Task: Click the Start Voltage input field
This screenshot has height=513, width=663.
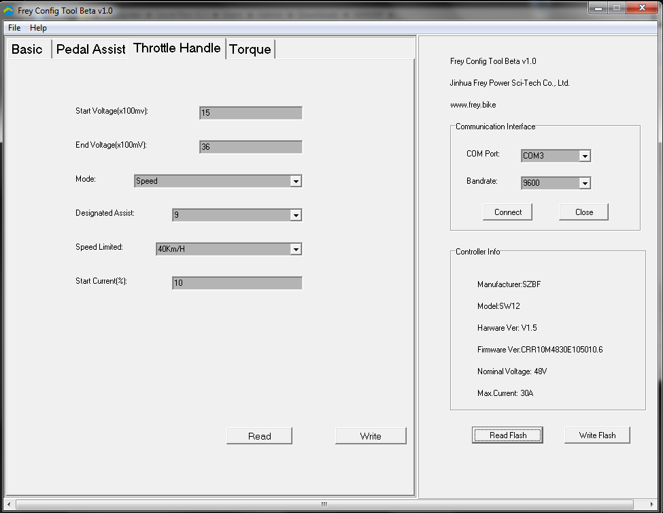Action: (x=250, y=112)
